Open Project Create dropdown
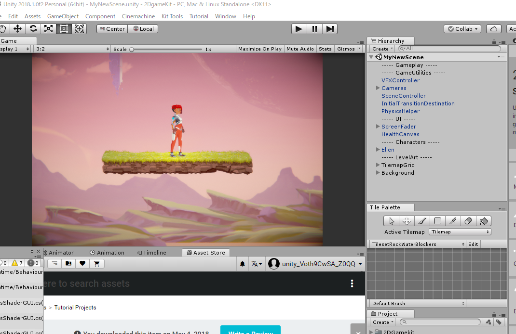 coord(383,322)
